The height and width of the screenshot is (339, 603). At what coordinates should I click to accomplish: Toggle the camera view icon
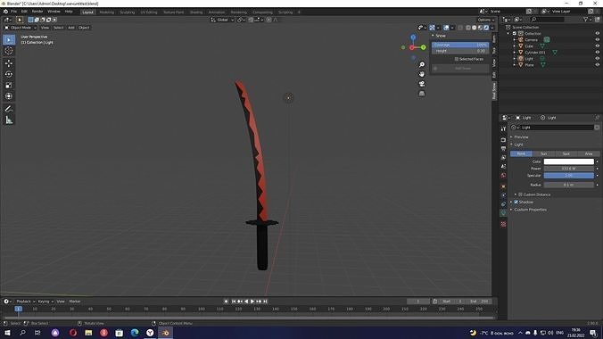(x=422, y=84)
